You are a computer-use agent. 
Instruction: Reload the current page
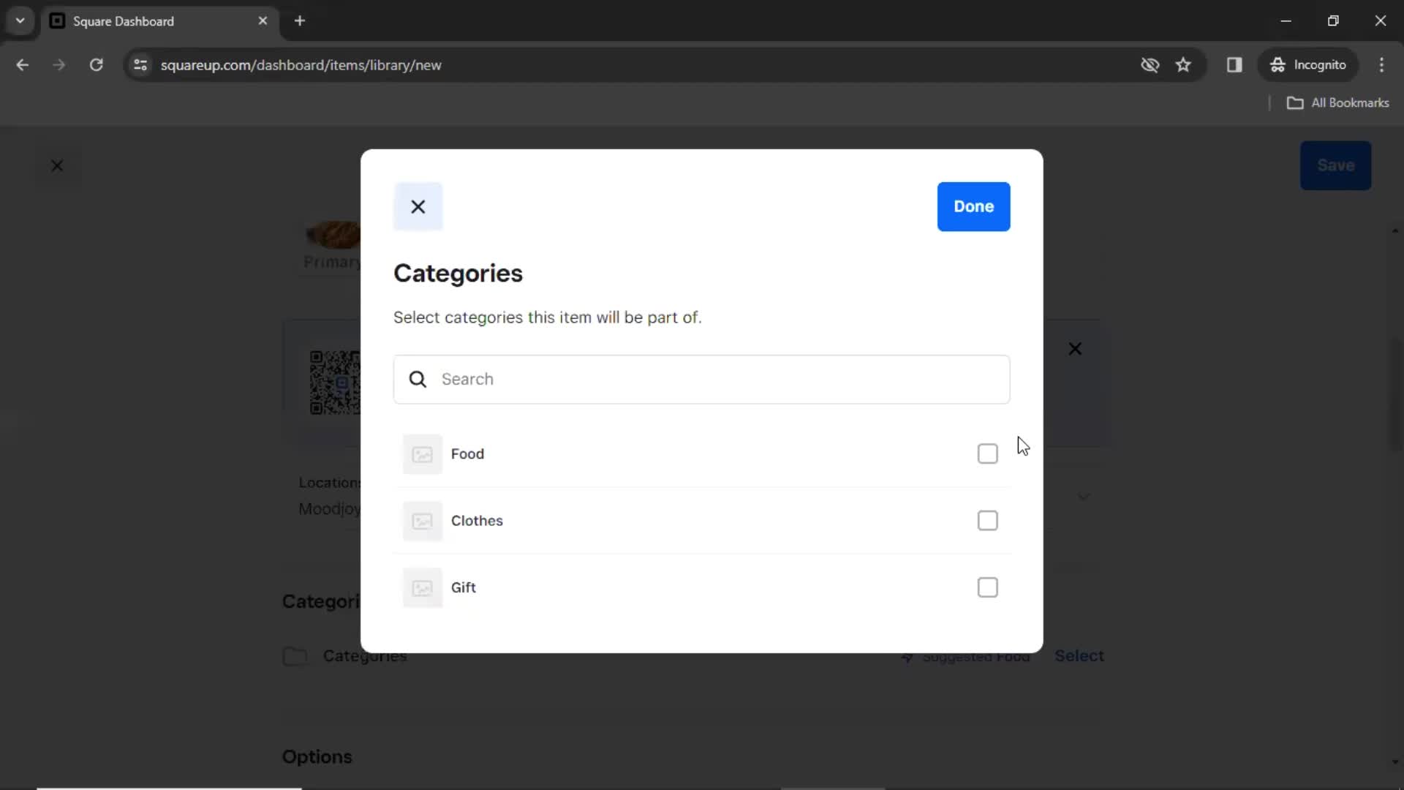click(x=96, y=65)
